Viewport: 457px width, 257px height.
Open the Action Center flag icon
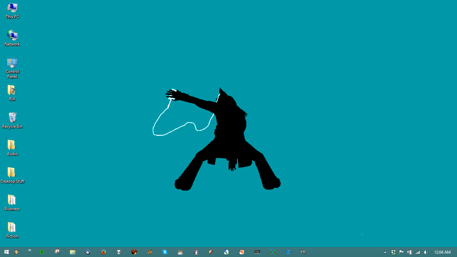(x=401, y=252)
